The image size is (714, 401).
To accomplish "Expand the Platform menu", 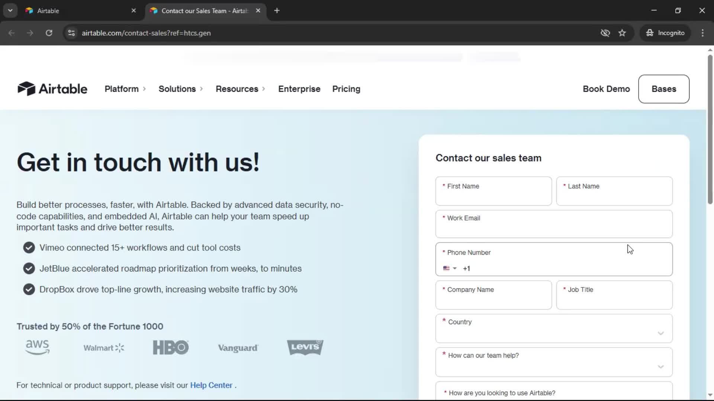I will [125, 89].
